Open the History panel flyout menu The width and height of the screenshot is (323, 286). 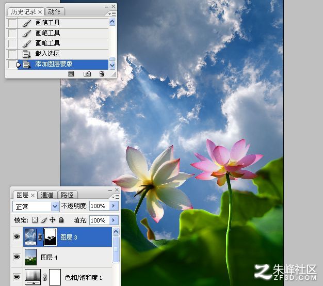[x=112, y=13]
